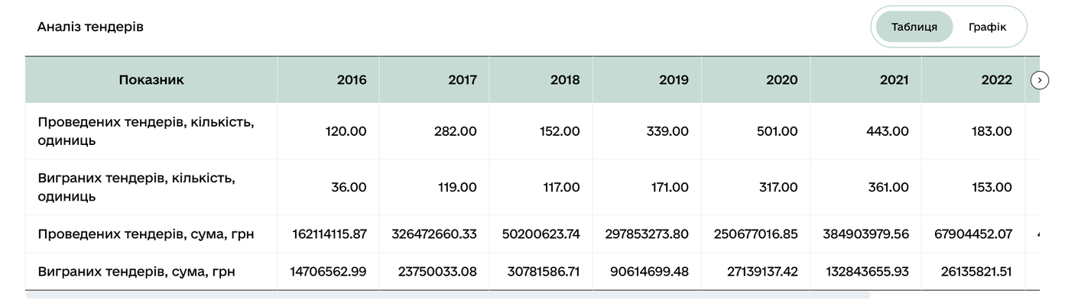Click cell value 162114115.87 for 2016
This screenshot has height=306, width=1078.
tap(330, 234)
